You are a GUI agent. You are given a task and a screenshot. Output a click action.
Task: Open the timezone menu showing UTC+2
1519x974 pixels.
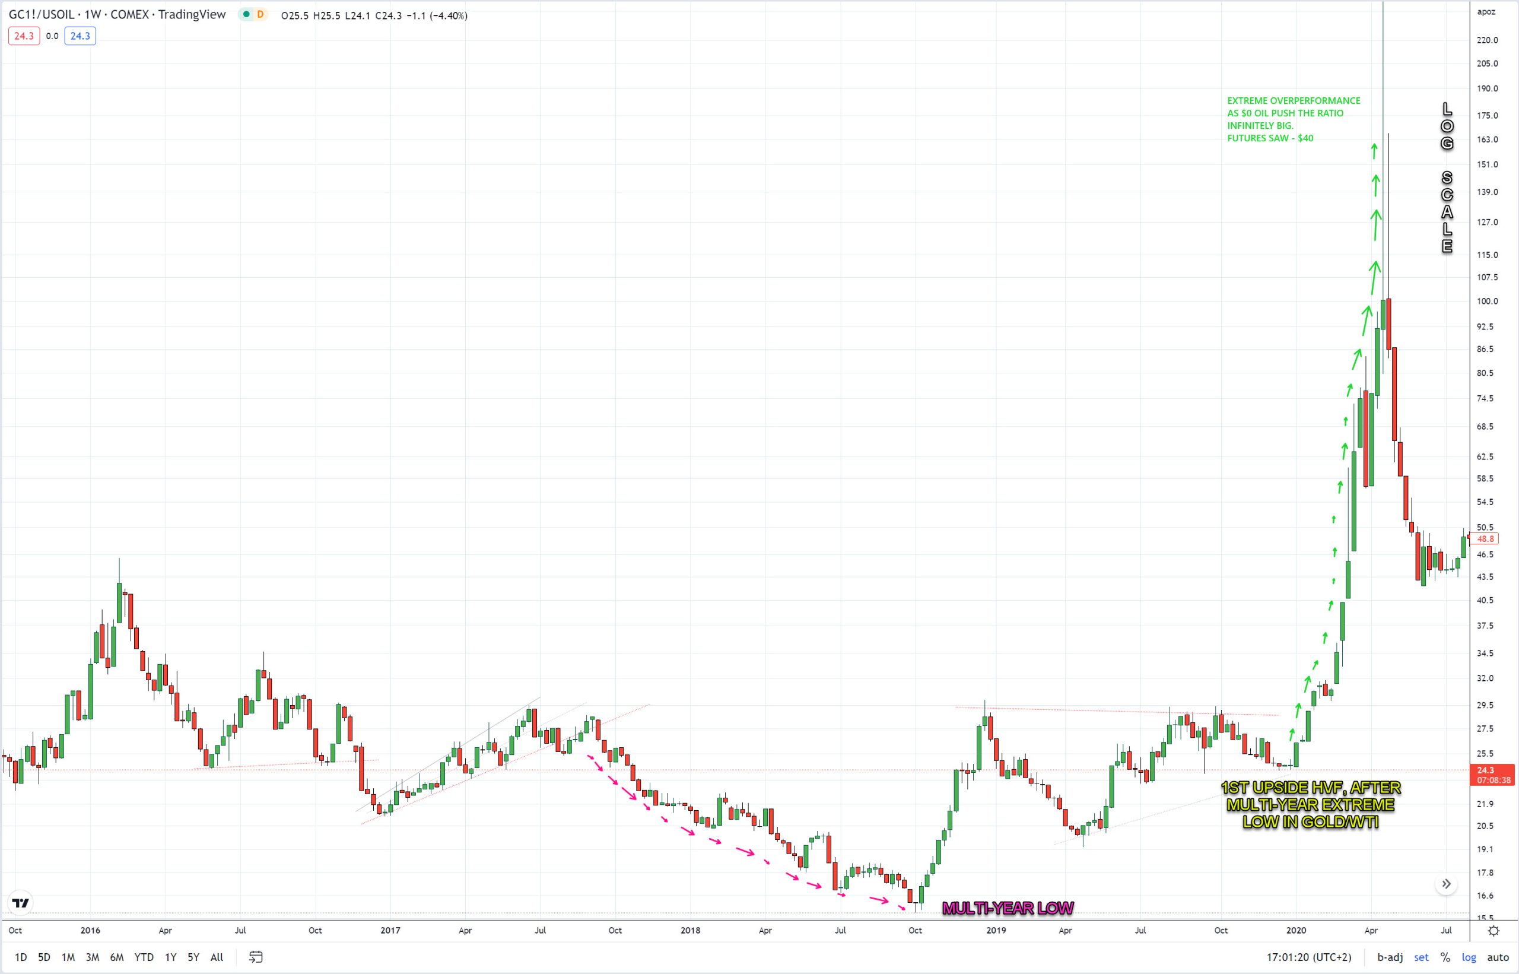[1308, 957]
